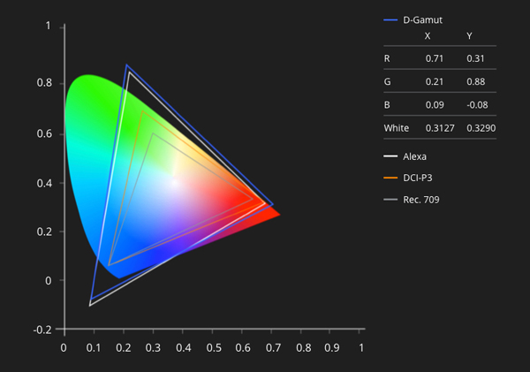Screen dimensions: 530x372
Task: Toggle the DCI-P3 gamut legend label
Action: click(418, 178)
